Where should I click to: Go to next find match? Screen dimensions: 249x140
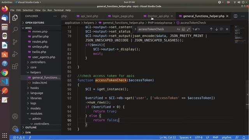(x=216, y=29)
